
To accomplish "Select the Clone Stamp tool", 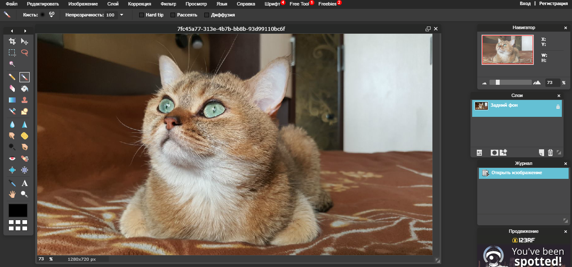I will tap(24, 100).
